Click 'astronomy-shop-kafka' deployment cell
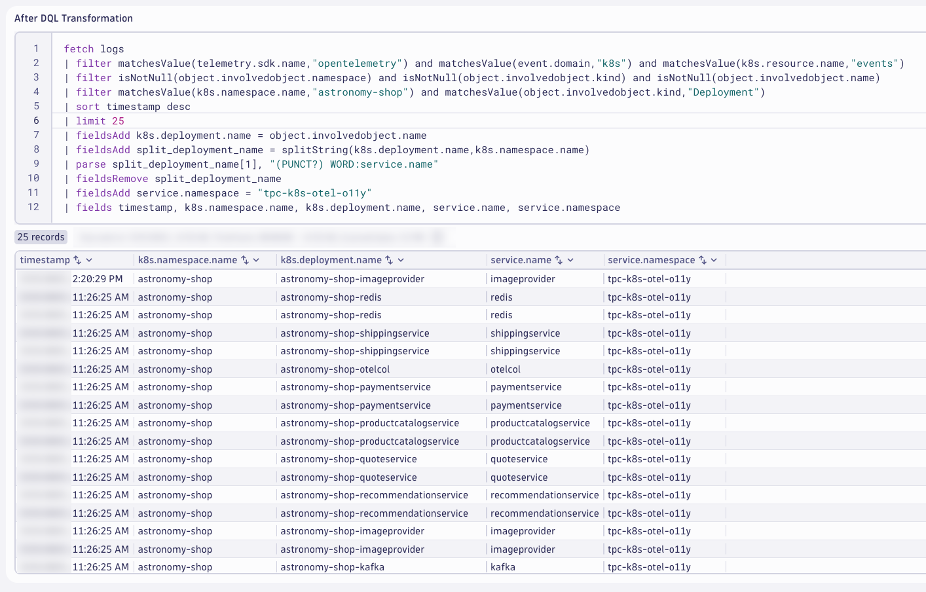 (x=333, y=567)
